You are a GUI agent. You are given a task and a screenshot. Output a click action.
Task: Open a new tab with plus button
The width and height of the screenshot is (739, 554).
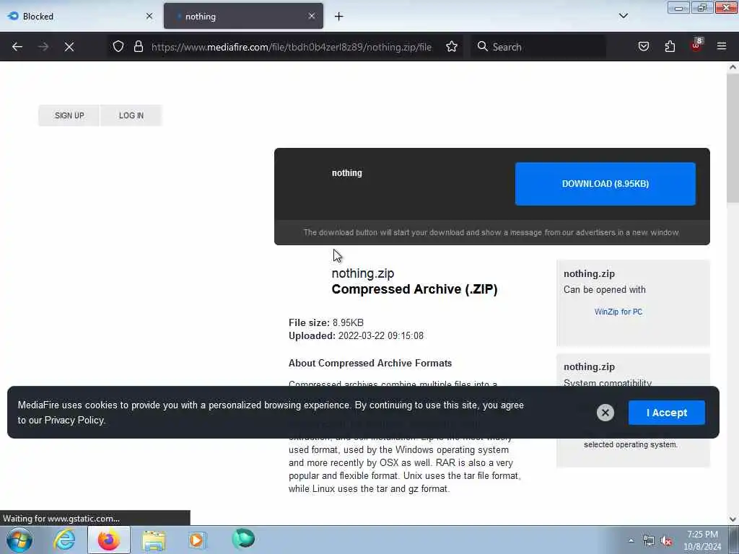click(338, 17)
